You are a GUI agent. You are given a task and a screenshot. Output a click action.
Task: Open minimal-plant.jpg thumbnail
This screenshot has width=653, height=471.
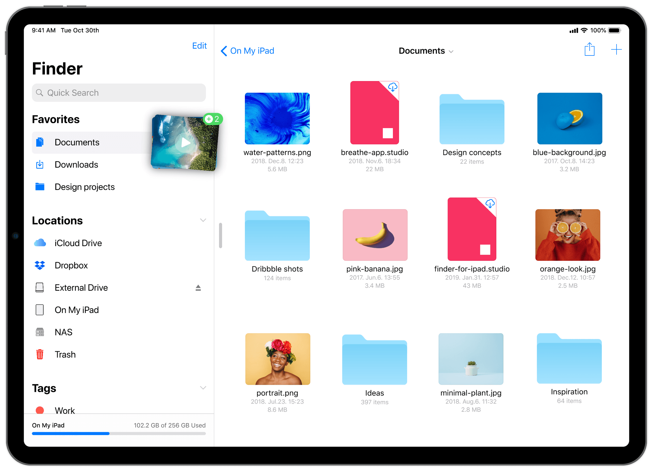point(471,359)
